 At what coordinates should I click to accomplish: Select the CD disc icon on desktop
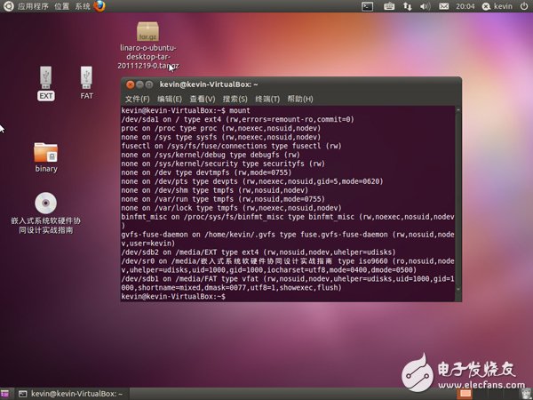(46, 204)
